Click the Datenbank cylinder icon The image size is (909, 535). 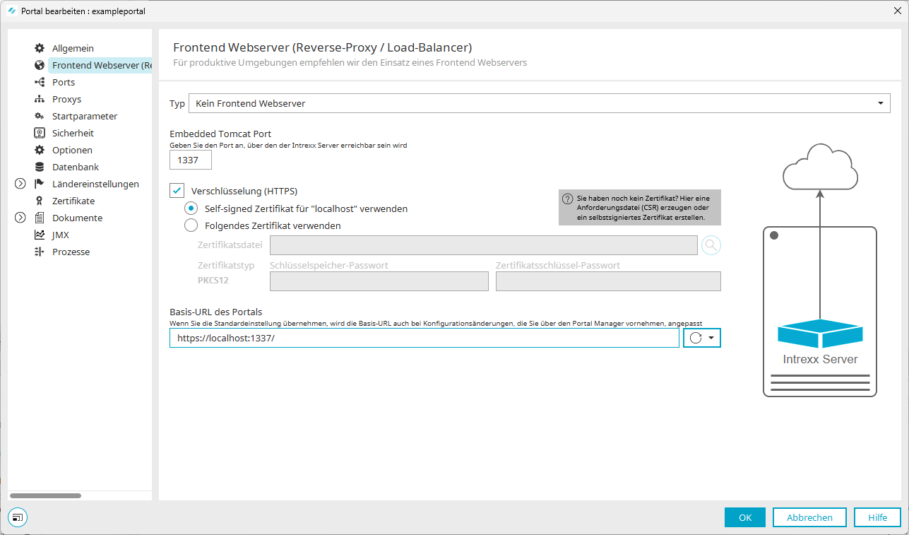(40, 167)
